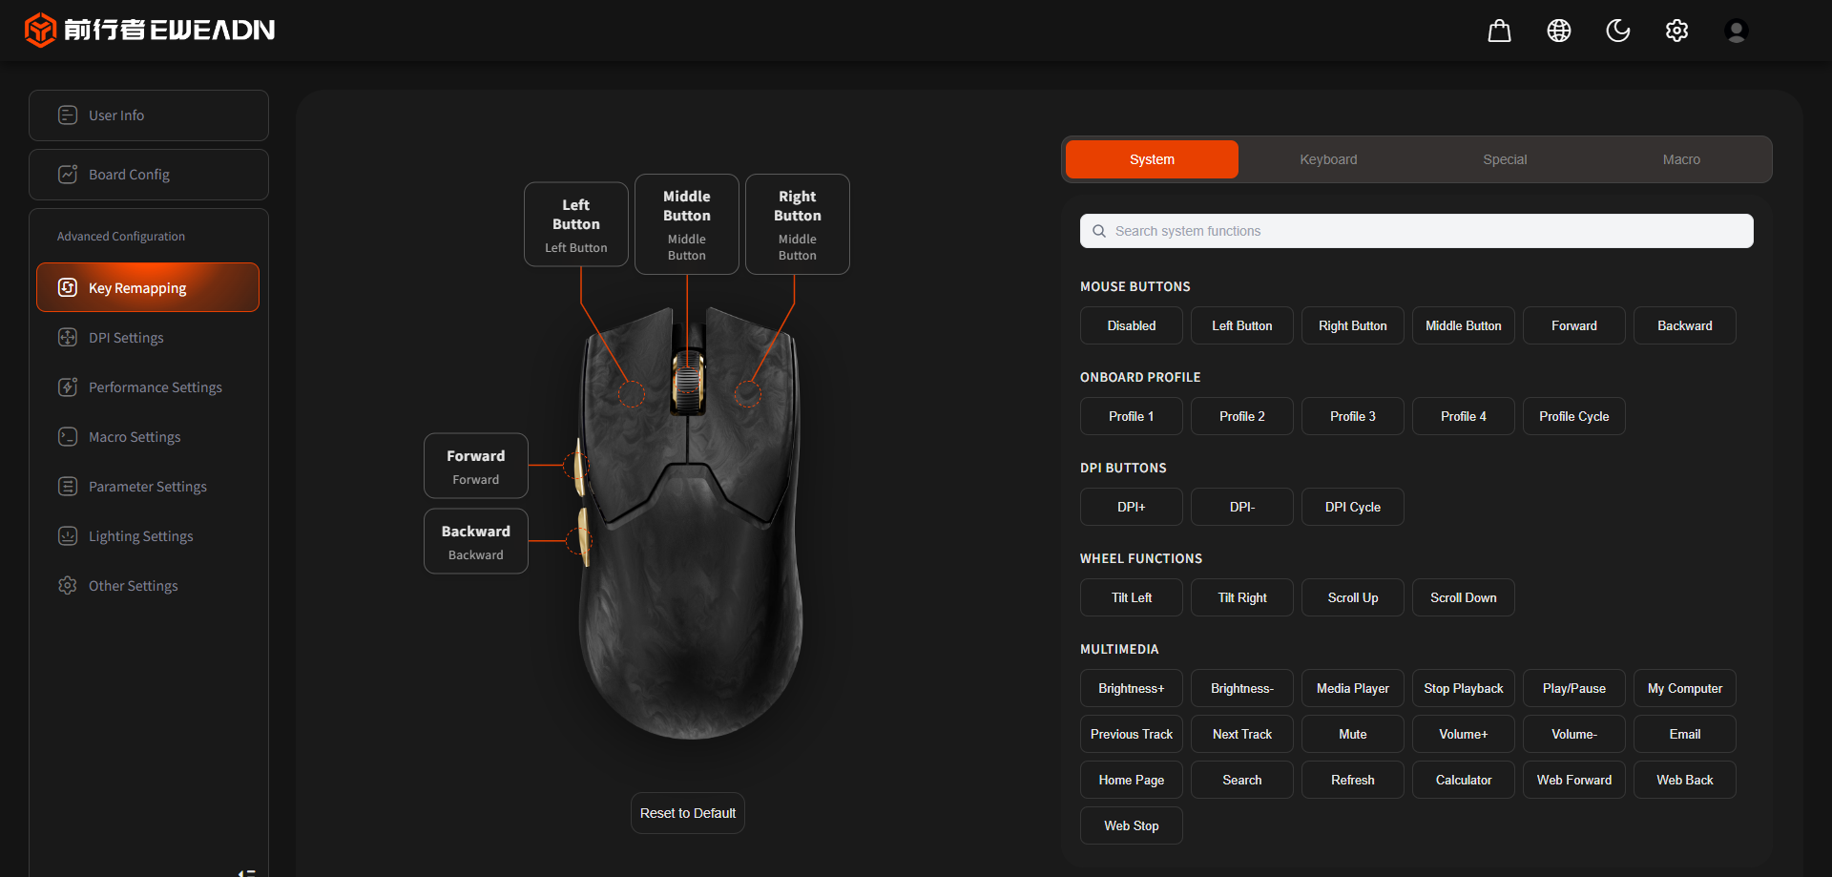Focus the Search system functions field
Image resolution: width=1832 pixels, height=877 pixels.
click(1416, 231)
